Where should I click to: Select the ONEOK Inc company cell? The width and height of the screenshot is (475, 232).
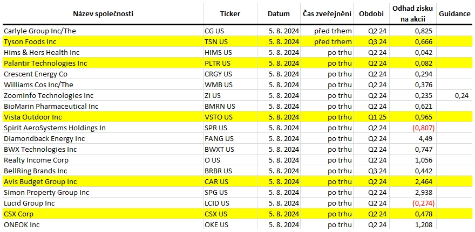[103, 225]
